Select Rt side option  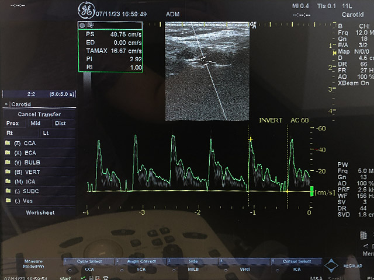point(9,133)
